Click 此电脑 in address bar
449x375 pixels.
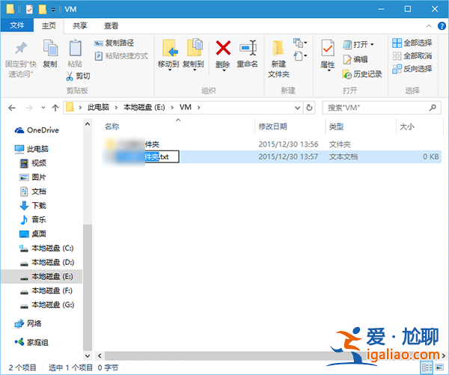[x=98, y=108]
